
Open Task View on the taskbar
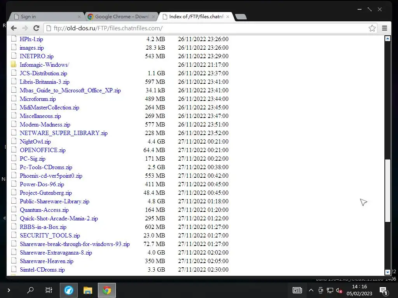[x=49, y=290]
